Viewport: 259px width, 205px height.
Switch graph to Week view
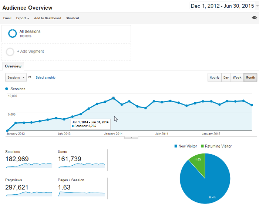pyautogui.click(x=237, y=77)
